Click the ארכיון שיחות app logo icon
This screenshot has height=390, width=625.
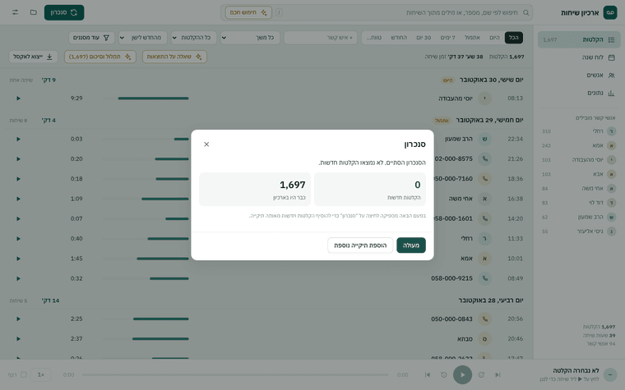pyautogui.click(x=610, y=12)
